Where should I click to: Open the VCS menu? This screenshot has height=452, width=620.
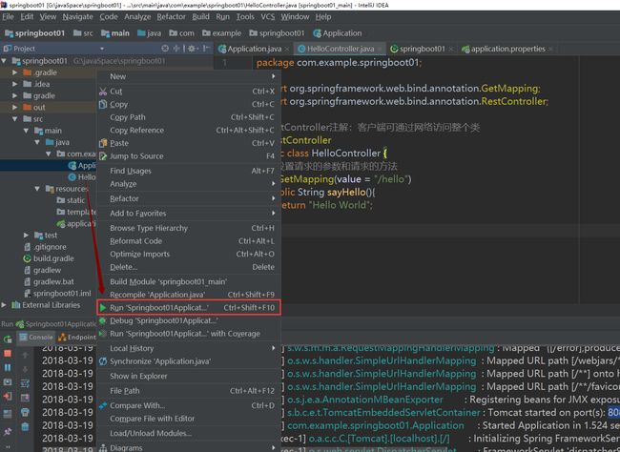coord(268,17)
